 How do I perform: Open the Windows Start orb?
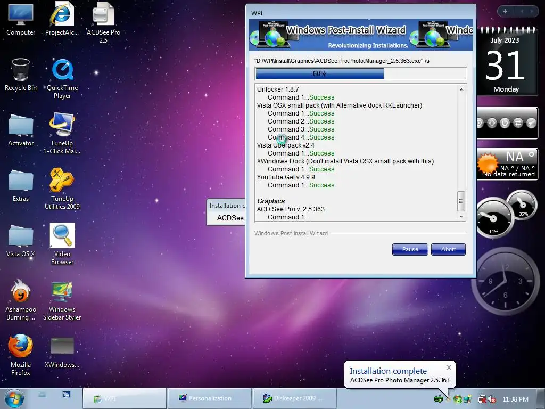click(x=14, y=398)
